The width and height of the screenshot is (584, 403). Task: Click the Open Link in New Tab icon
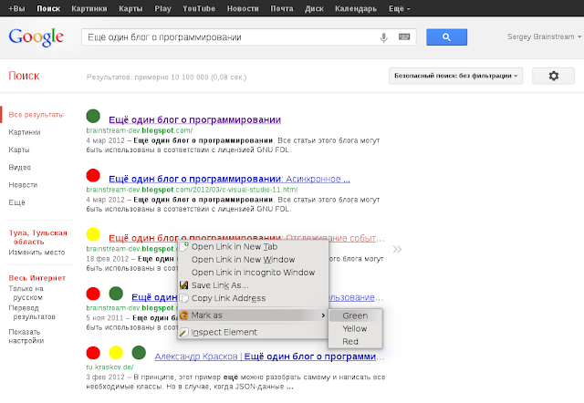(183, 246)
